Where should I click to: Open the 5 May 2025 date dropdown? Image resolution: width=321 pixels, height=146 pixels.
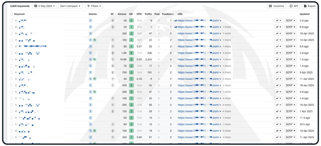pyautogui.click(x=45, y=6)
